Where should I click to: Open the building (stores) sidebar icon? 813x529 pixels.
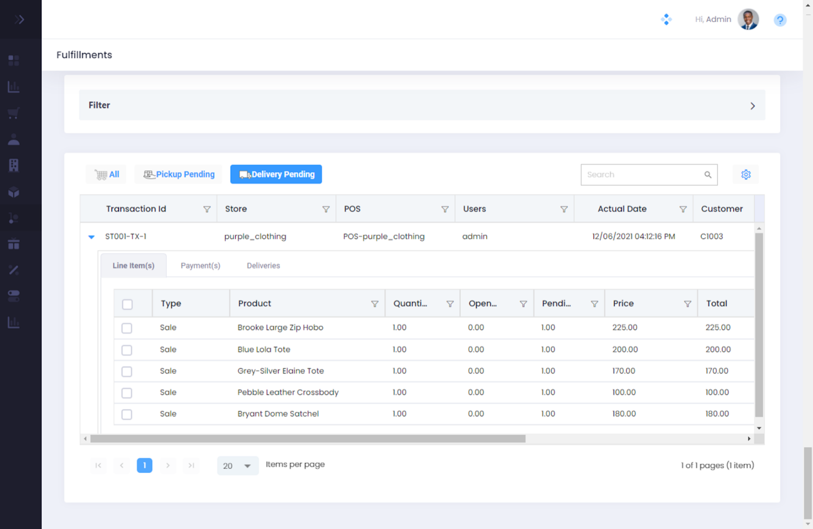click(x=14, y=166)
